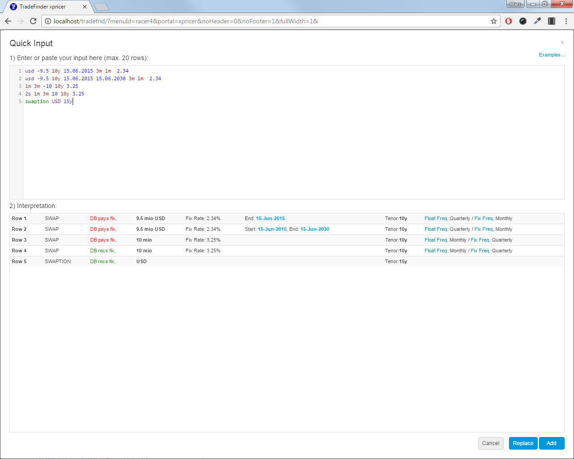This screenshot has width=574, height=459.
Task: Close the Quick Input dialog
Action: (562, 43)
